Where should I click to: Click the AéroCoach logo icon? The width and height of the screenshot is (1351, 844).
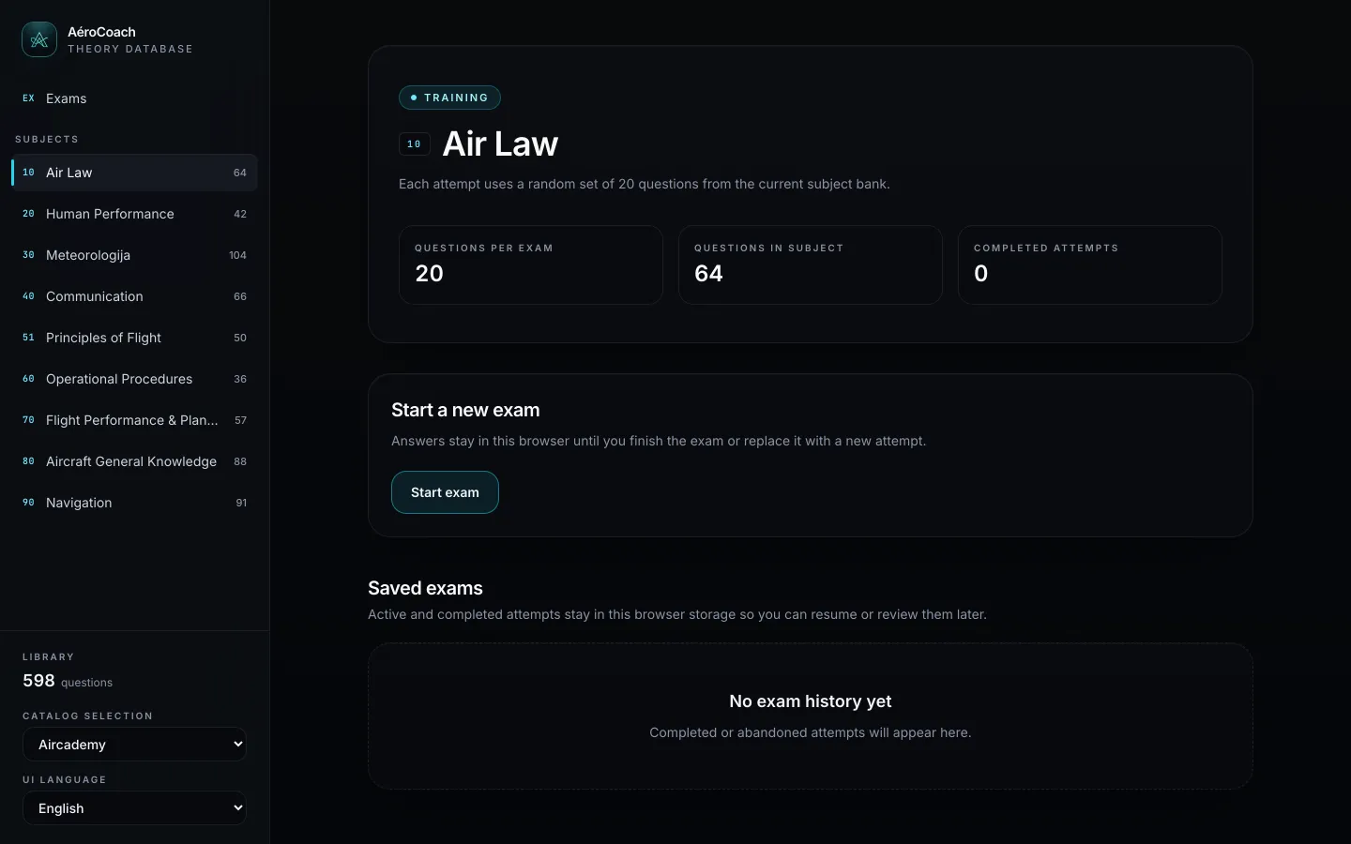(39, 39)
